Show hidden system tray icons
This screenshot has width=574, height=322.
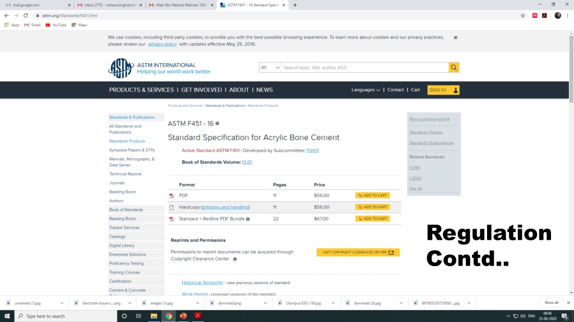508,316
